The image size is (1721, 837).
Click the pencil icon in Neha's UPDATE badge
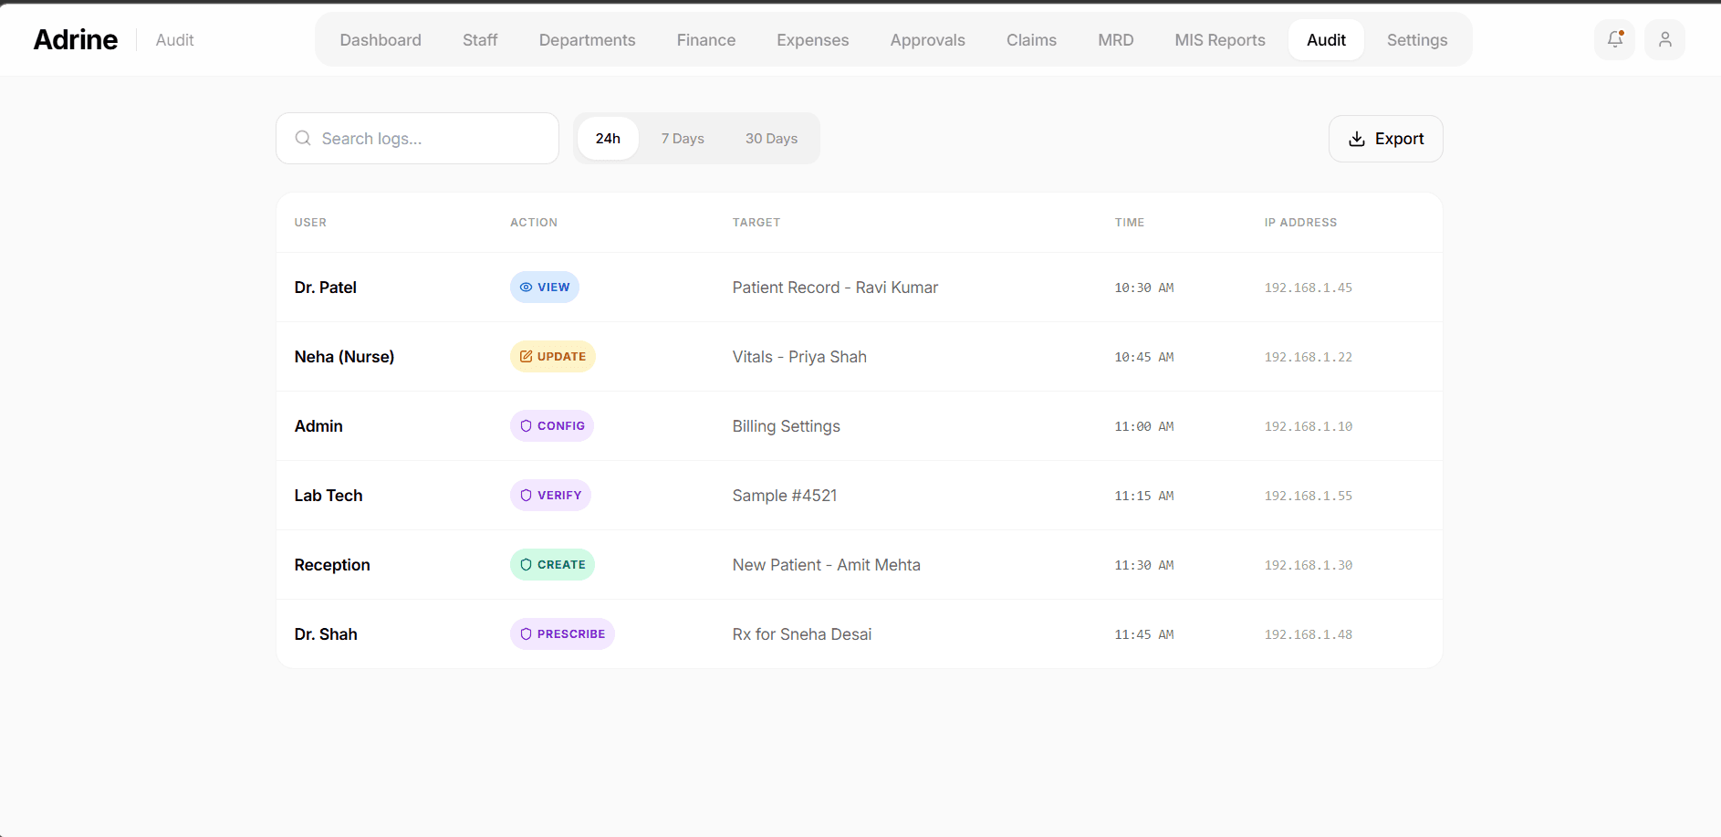527,356
